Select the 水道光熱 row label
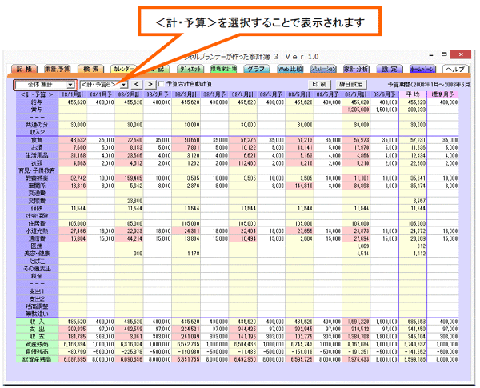The width and height of the screenshot is (480, 388). (x=37, y=230)
